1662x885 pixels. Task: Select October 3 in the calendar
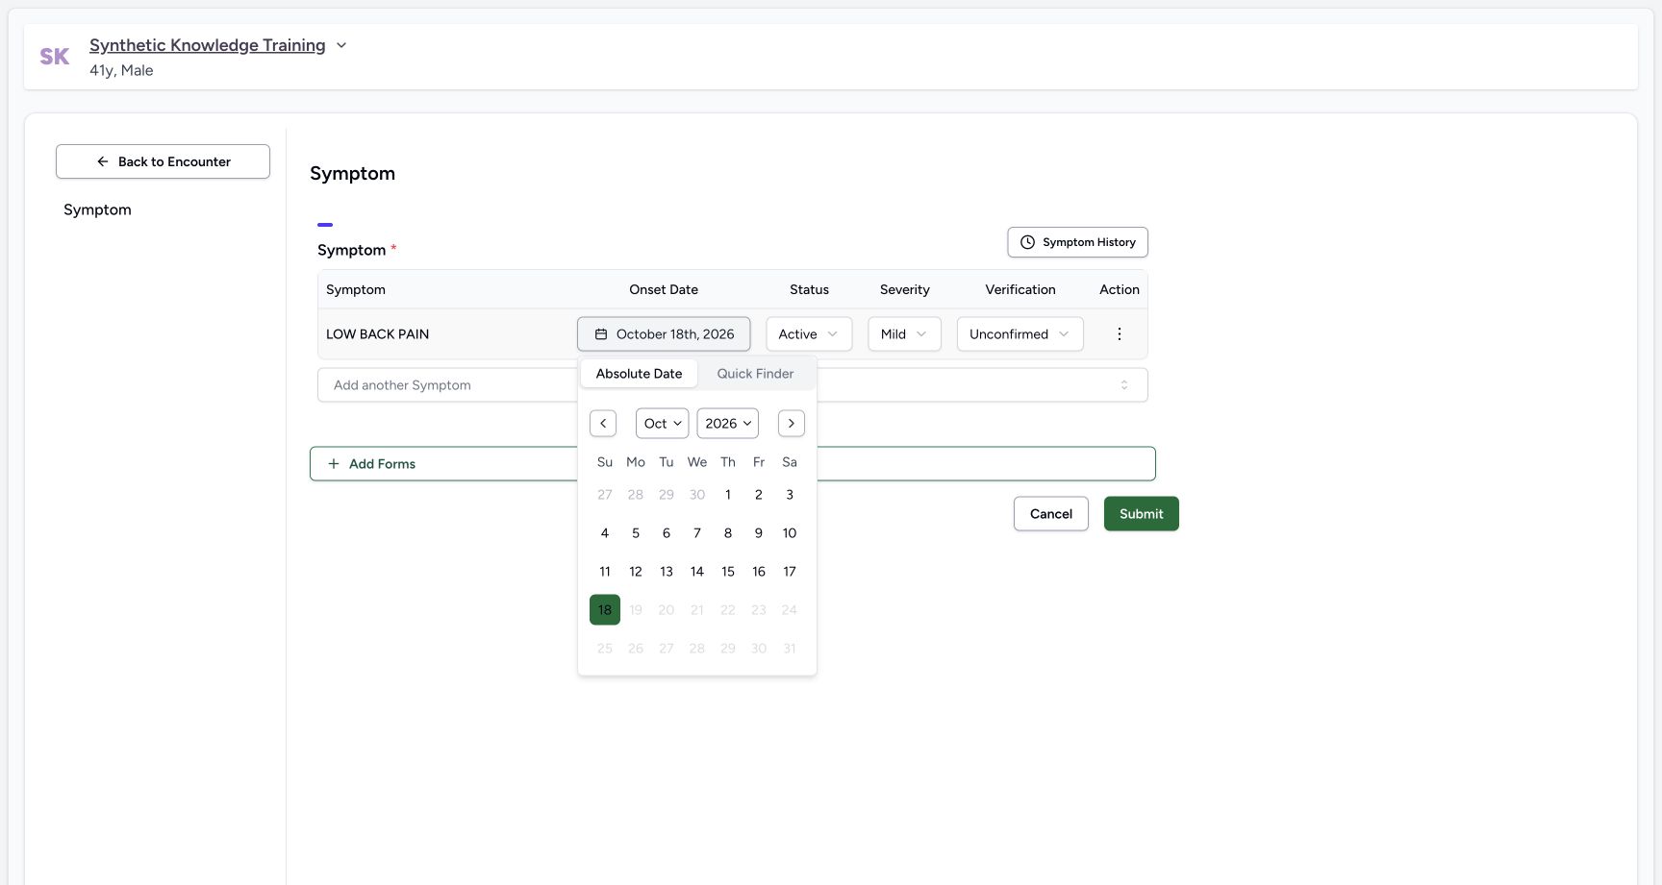click(x=790, y=495)
